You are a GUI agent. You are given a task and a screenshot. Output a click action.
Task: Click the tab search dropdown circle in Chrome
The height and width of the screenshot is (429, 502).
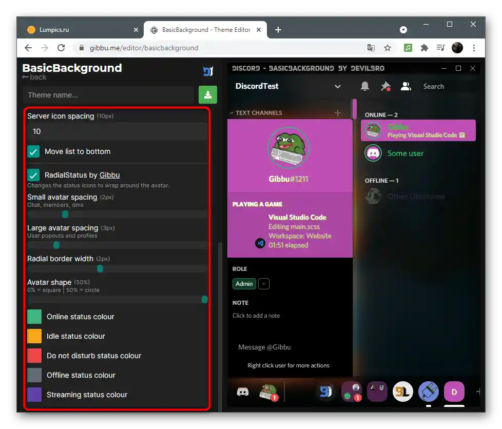[403, 30]
